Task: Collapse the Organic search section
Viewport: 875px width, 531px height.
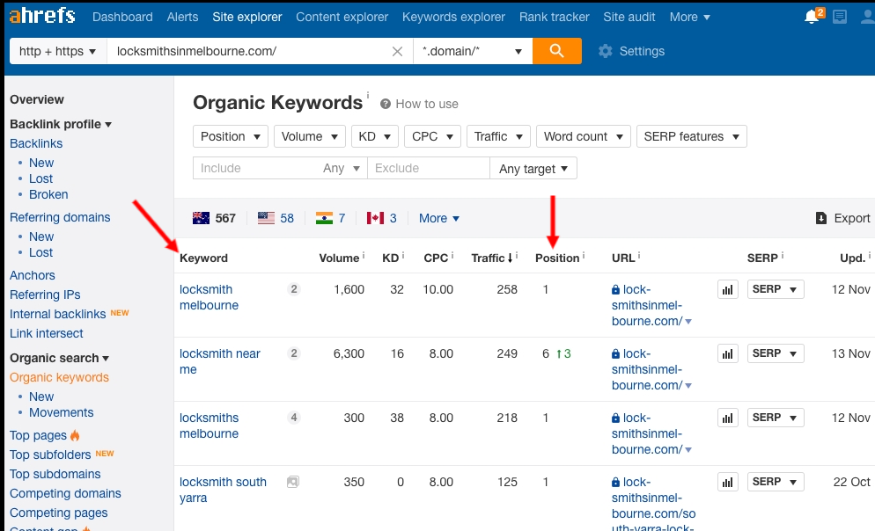Action: pyautogui.click(x=60, y=359)
